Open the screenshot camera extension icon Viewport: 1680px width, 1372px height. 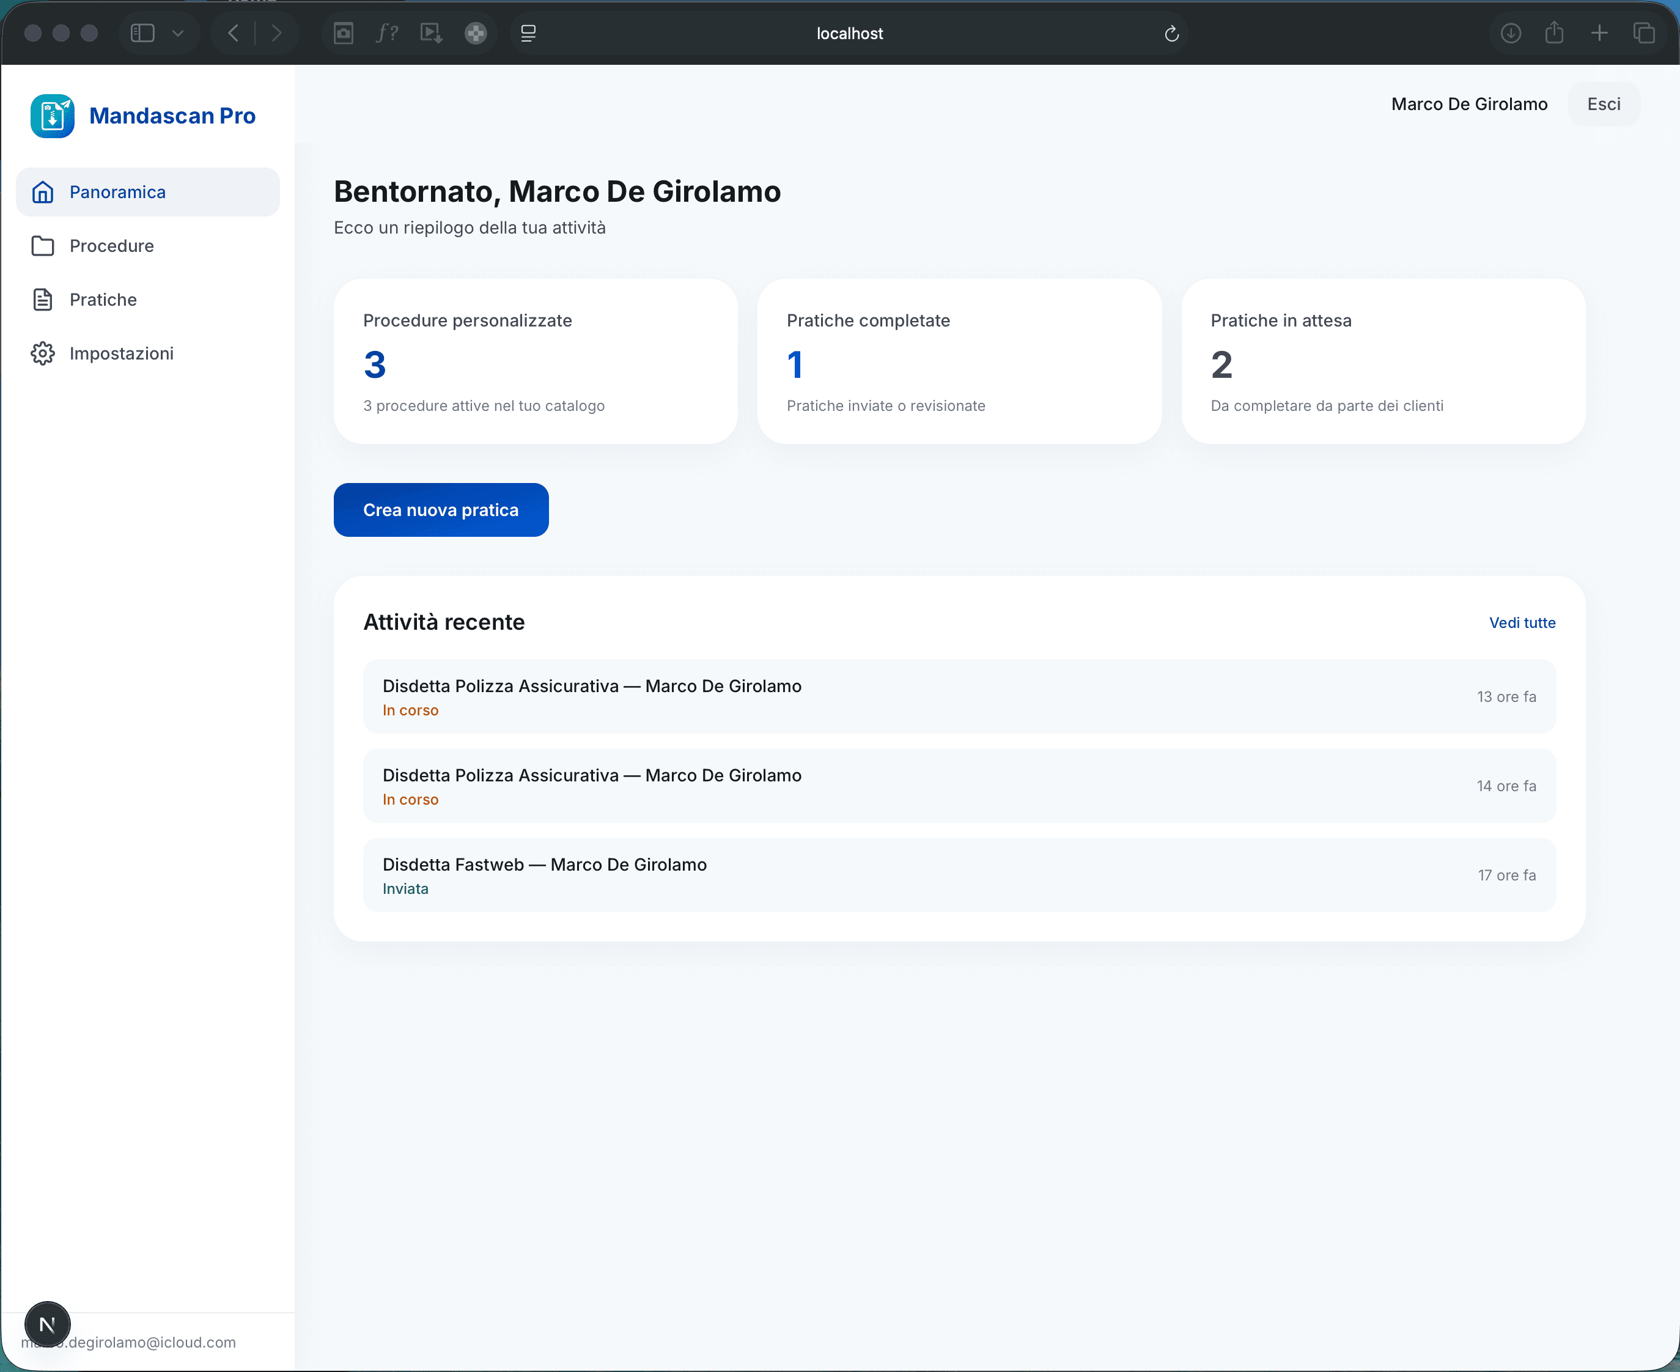click(344, 33)
